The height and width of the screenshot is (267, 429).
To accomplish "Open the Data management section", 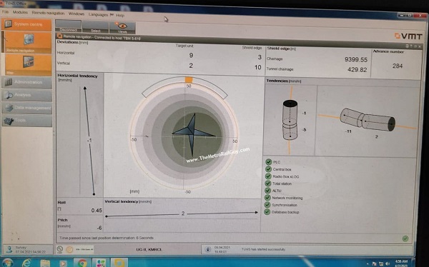I will (x=27, y=108).
